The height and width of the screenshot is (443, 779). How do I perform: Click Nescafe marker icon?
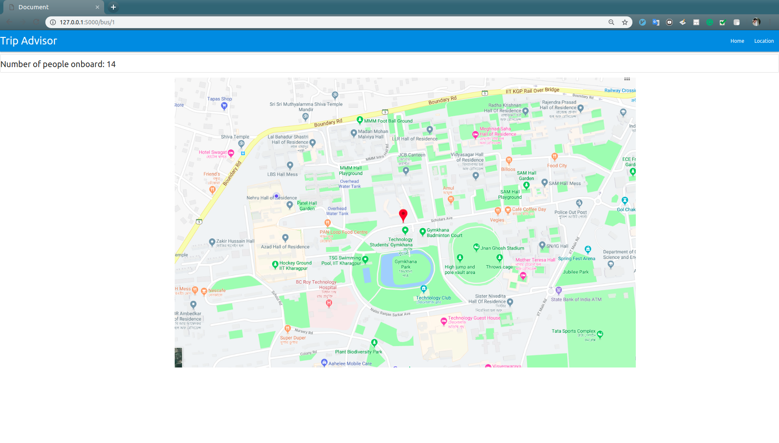click(204, 292)
